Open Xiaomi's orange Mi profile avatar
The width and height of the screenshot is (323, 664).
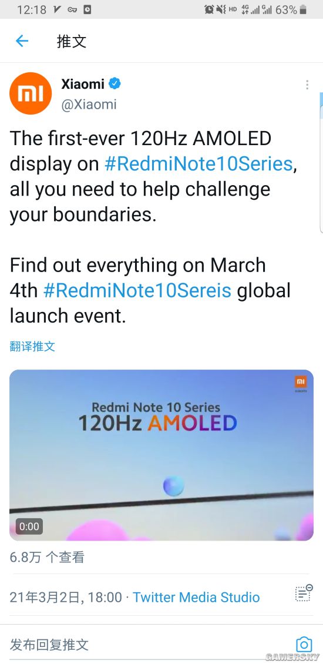click(31, 93)
